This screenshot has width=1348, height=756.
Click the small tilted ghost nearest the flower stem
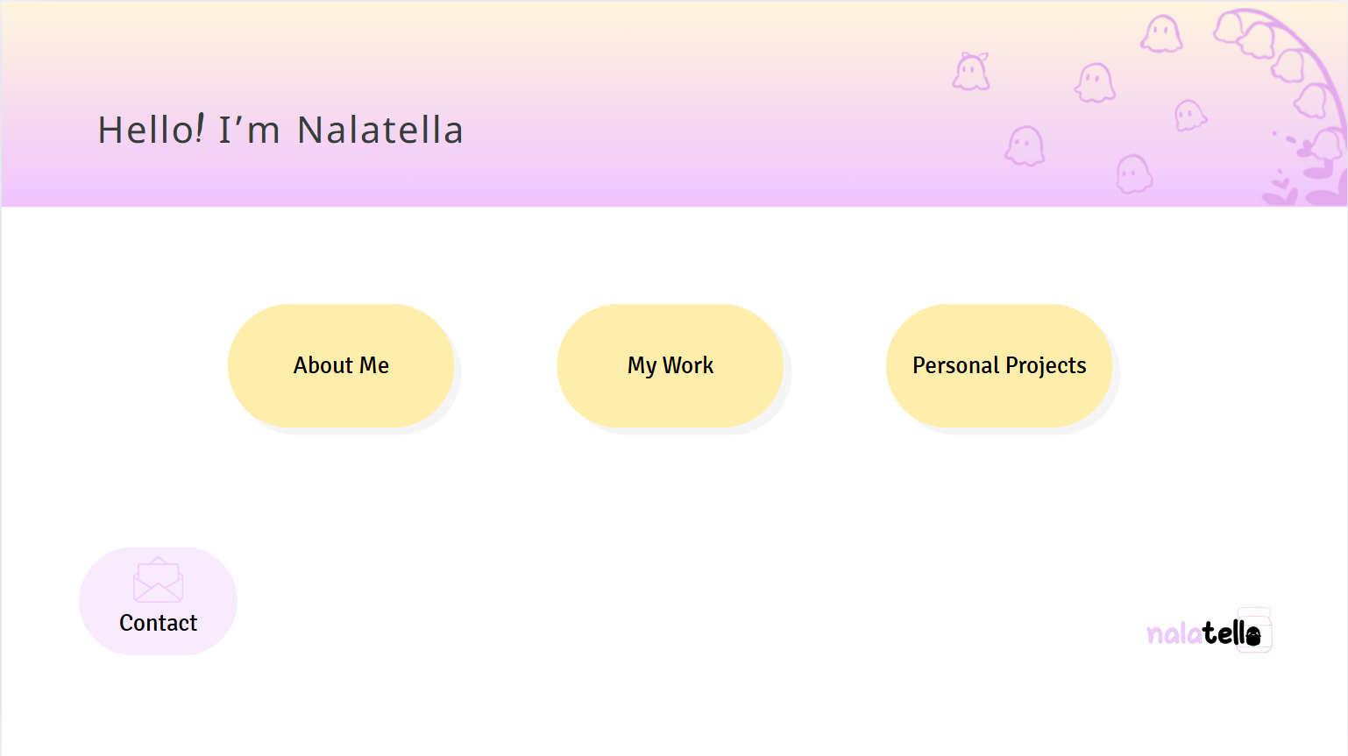1189,115
